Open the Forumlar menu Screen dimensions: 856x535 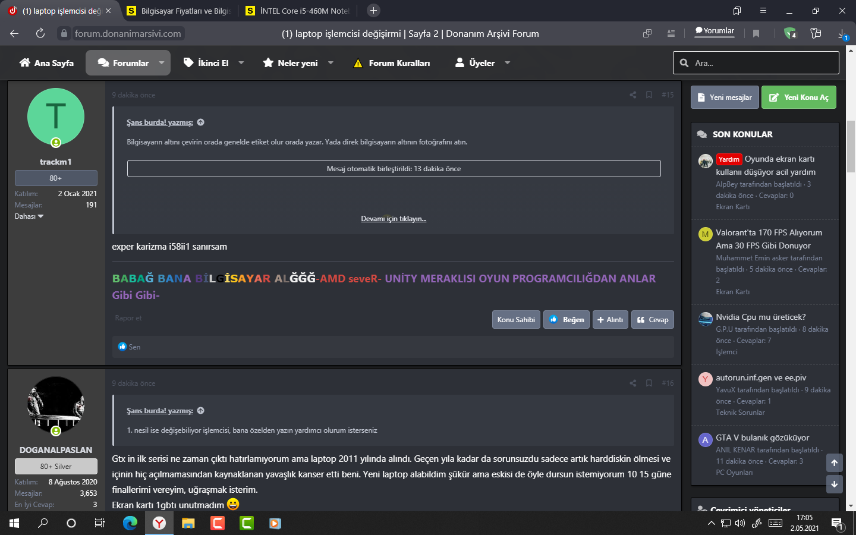[122, 63]
